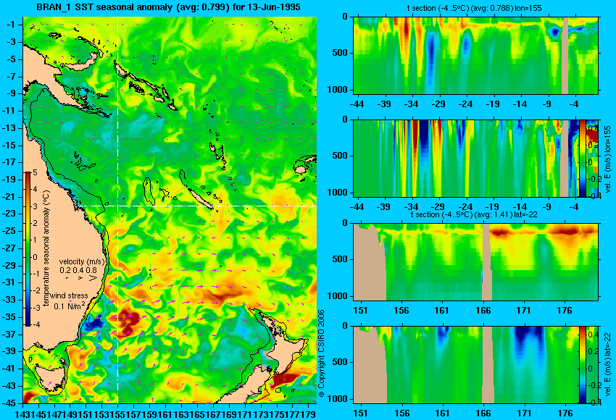Viewport: 616px width, 420px height.
Task: Click the temperature seasonal anomaly colour bar
Action: [28, 249]
